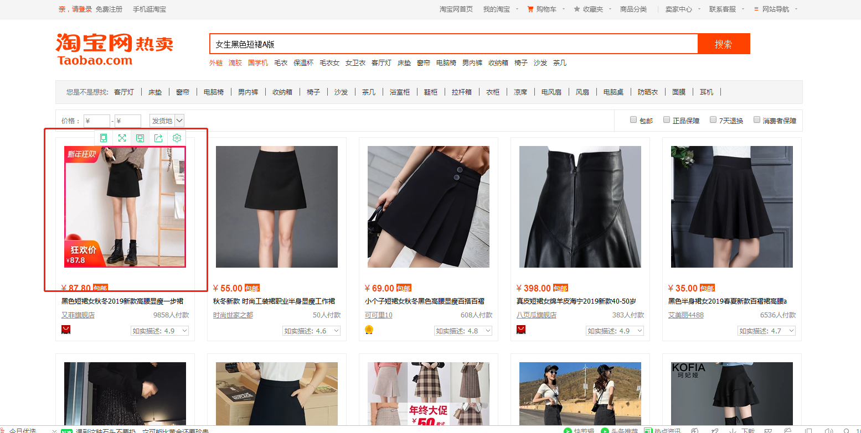Open the 艾美丽4488 shop link
The width and height of the screenshot is (861, 433).
coord(686,315)
